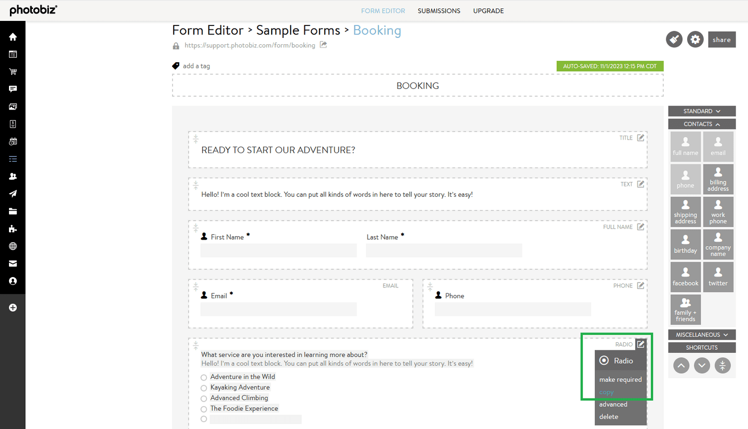Open the Sample Forms breadcrumb link
This screenshot has width=748, height=429.
coord(298,30)
